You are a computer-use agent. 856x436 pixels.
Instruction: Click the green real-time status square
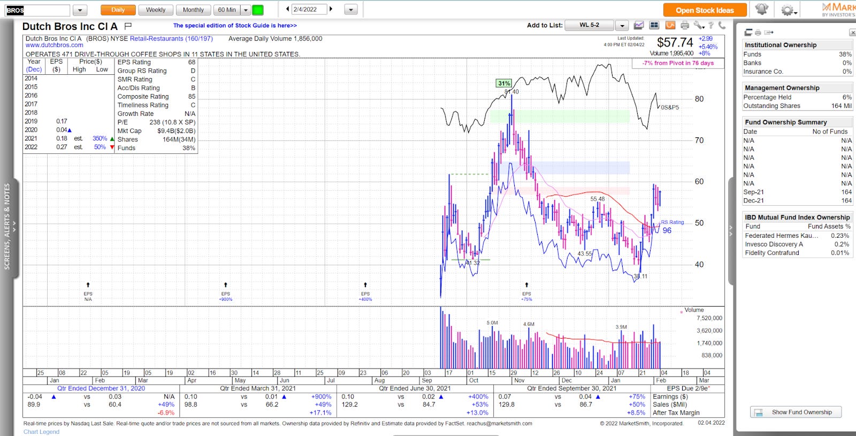pyautogui.click(x=257, y=10)
